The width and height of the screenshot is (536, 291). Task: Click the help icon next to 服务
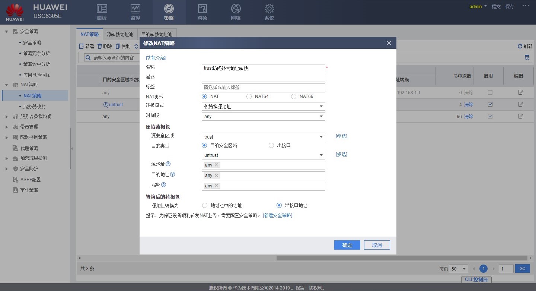(163, 185)
